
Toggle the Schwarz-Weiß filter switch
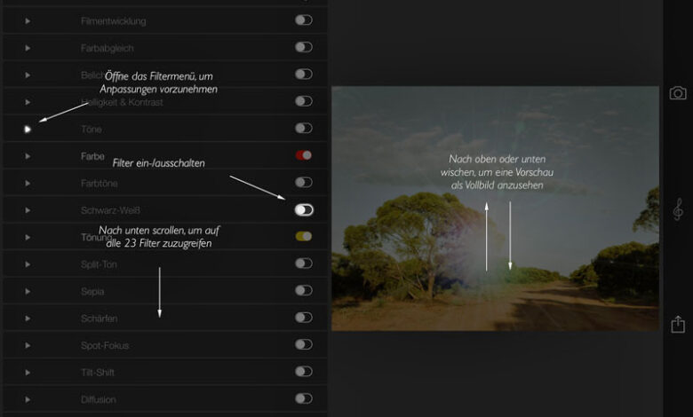coord(304,210)
